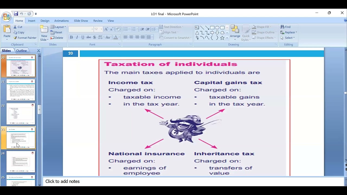The width and height of the screenshot is (347, 195).
Task: Switch to the Insert tab
Action: tap(31, 21)
